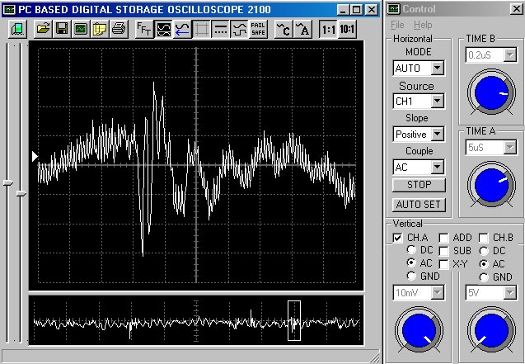Toggle the FAIL SAFE toolbar button
Viewport: 525px width, 364px height.
[x=258, y=29]
